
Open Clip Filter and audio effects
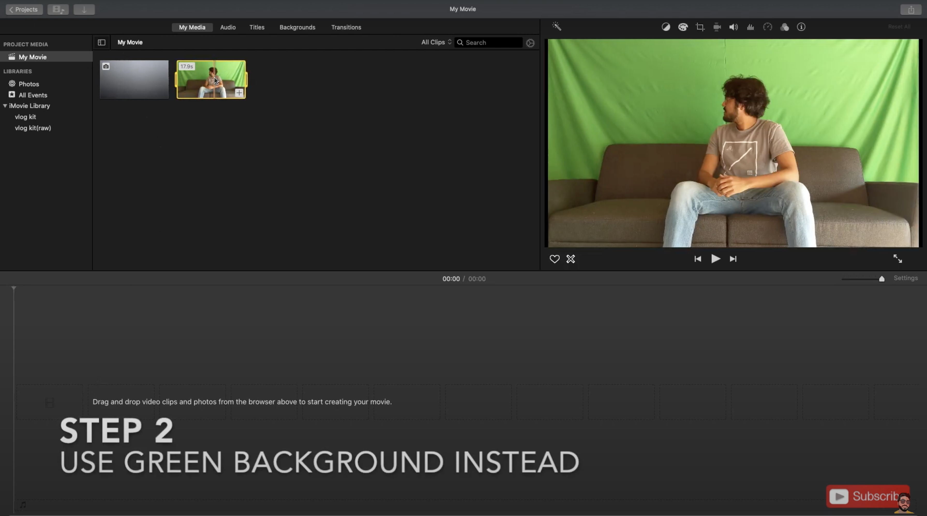click(784, 27)
